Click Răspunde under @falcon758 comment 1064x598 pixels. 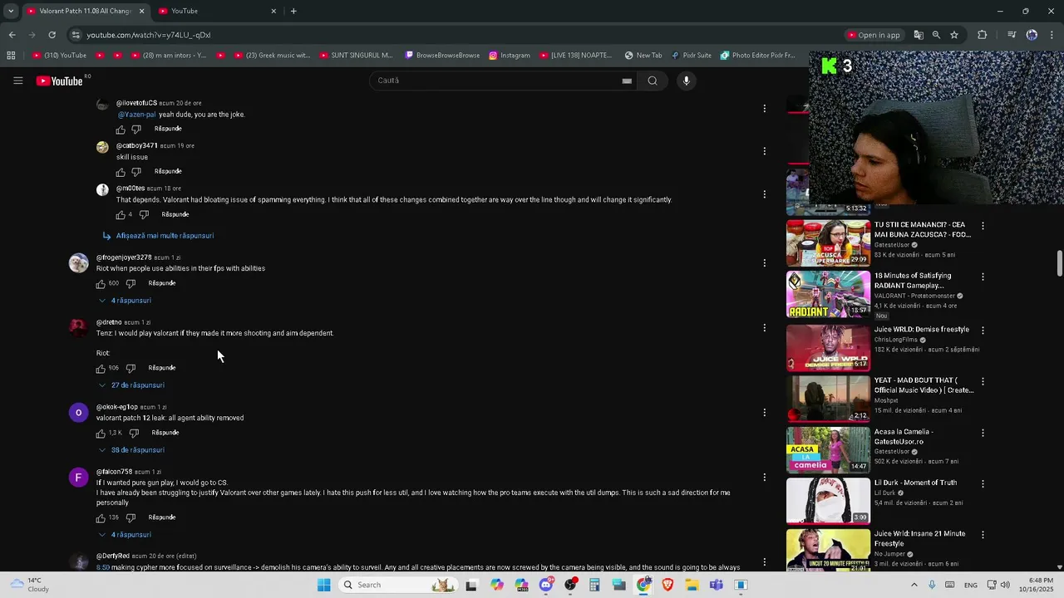pos(162,517)
